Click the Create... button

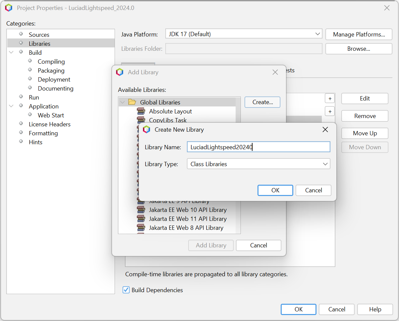pos(262,102)
